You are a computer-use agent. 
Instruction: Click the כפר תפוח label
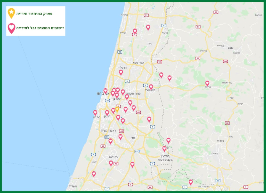(227, 82)
